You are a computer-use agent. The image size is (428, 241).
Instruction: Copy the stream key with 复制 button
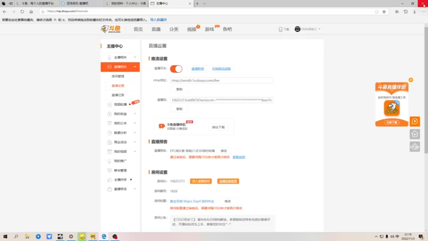(179, 109)
